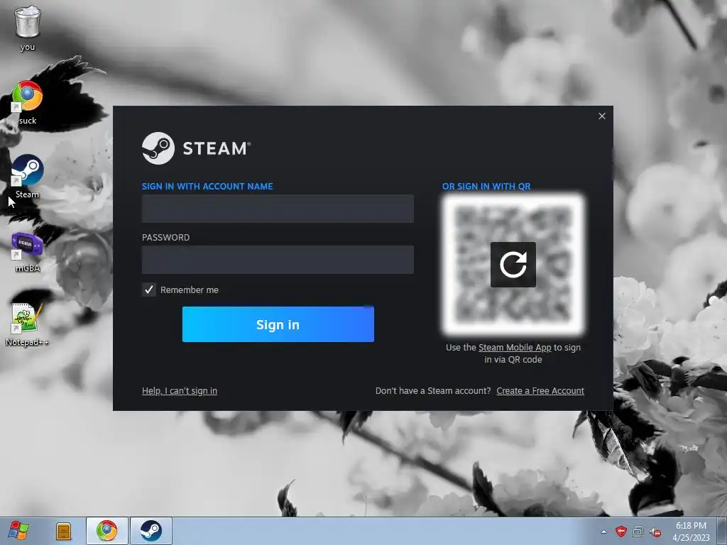Open the red shield security tray icon
The height and width of the screenshot is (545, 727).
[621, 532]
